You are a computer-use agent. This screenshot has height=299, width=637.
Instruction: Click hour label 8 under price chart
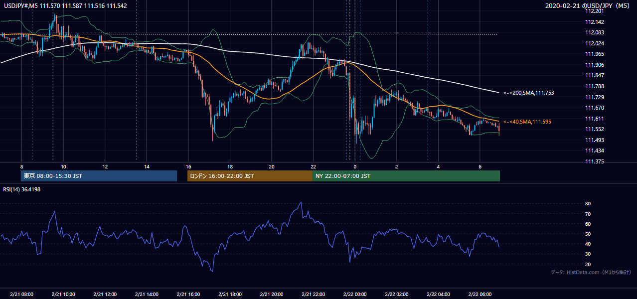(x=21, y=166)
